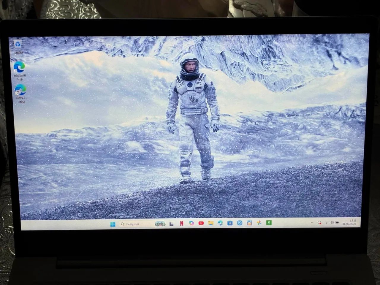Show hidden system tray icons

point(312,222)
